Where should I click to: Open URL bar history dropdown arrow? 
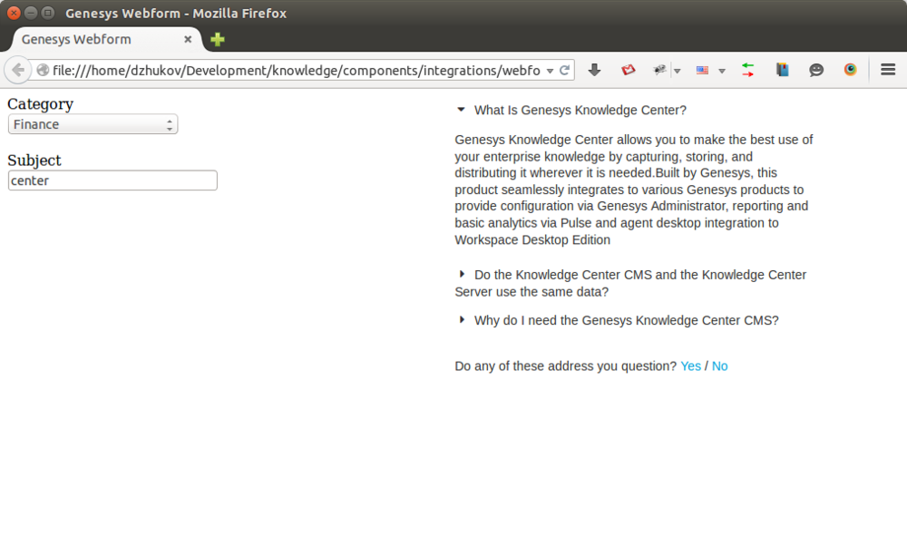pyautogui.click(x=550, y=71)
